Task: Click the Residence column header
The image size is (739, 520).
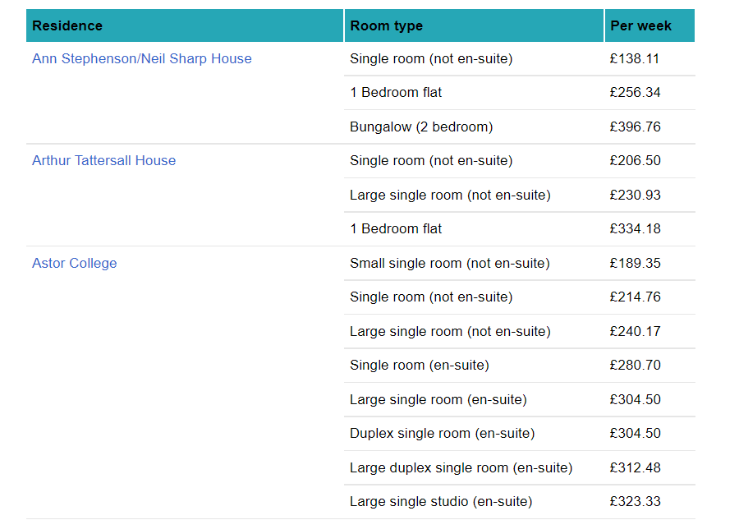Action: click(x=67, y=25)
